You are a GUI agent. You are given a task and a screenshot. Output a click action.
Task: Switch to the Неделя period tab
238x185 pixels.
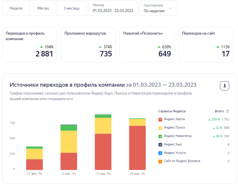pyautogui.click(x=16, y=8)
